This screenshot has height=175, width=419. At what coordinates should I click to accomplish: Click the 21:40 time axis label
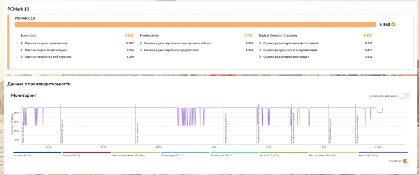coord(378,147)
